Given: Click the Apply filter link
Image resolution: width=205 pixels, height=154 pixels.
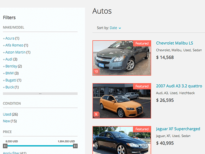Looking at the screenshot, I should (x=11, y=153).
